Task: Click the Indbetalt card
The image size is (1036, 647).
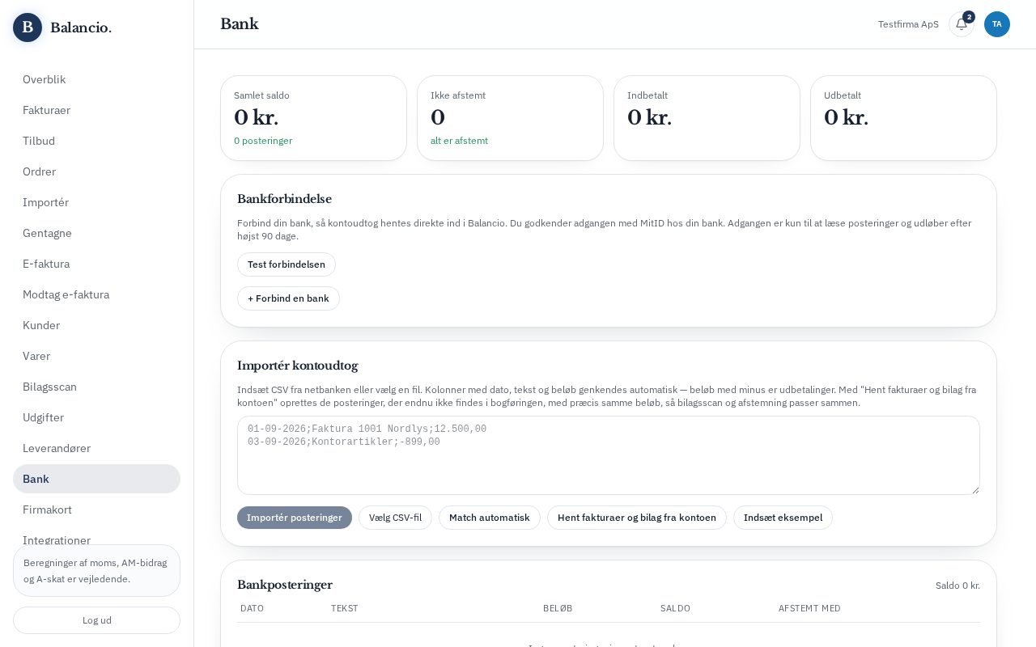Action: (707, 118)
